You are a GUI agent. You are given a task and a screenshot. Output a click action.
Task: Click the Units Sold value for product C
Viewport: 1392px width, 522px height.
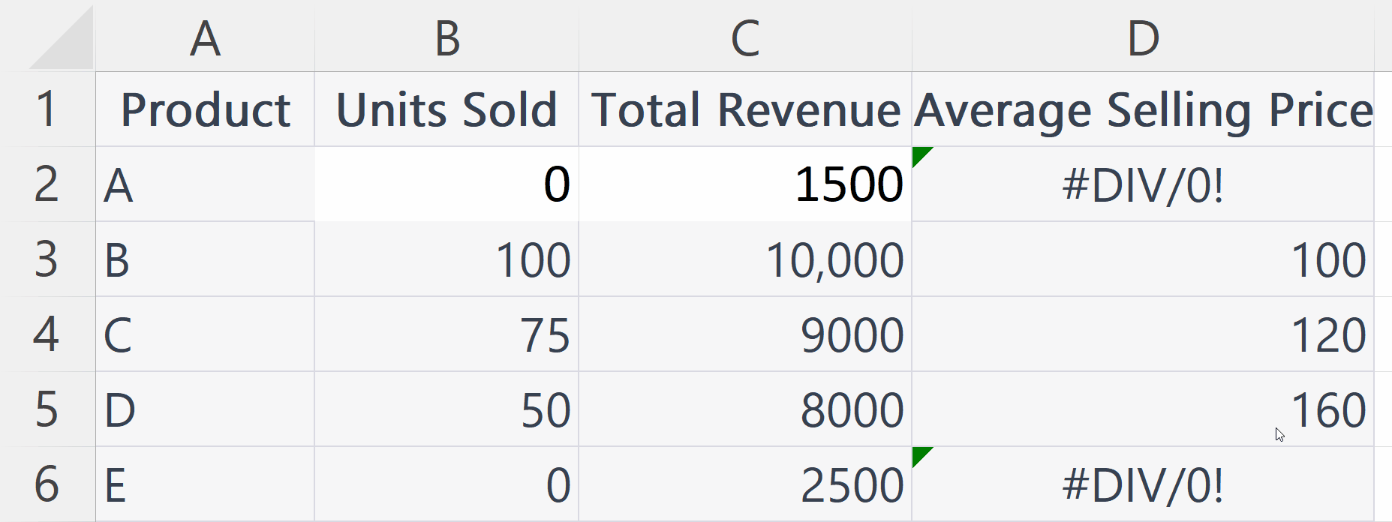tap(446, 334)
